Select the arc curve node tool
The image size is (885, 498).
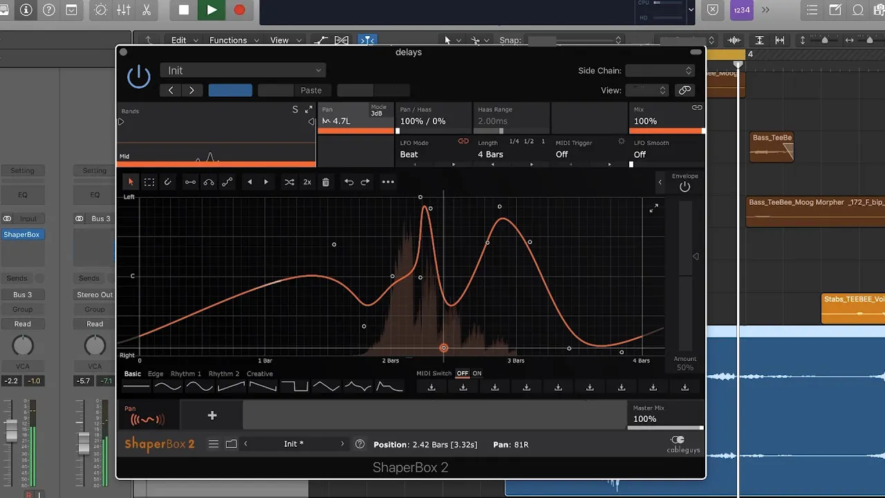tap(208, 182)
